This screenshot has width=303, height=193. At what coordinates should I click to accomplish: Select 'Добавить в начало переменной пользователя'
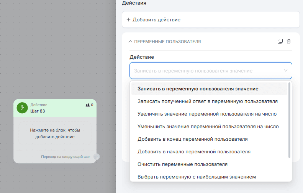point(209,152)
